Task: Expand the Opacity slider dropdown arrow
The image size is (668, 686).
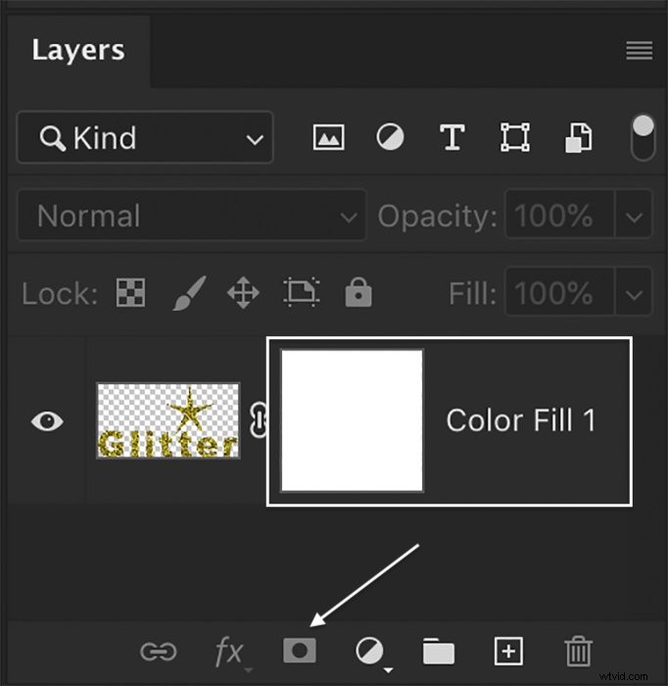Action: [634, 215]
